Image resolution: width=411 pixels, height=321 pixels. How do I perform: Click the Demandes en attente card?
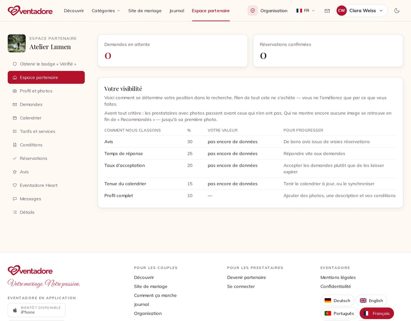(173, 51)
